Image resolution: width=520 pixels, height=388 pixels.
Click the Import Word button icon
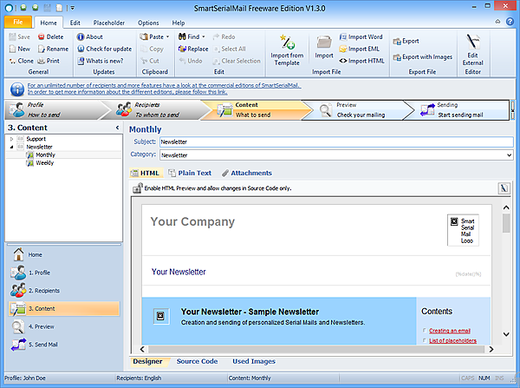pos(343,36)
